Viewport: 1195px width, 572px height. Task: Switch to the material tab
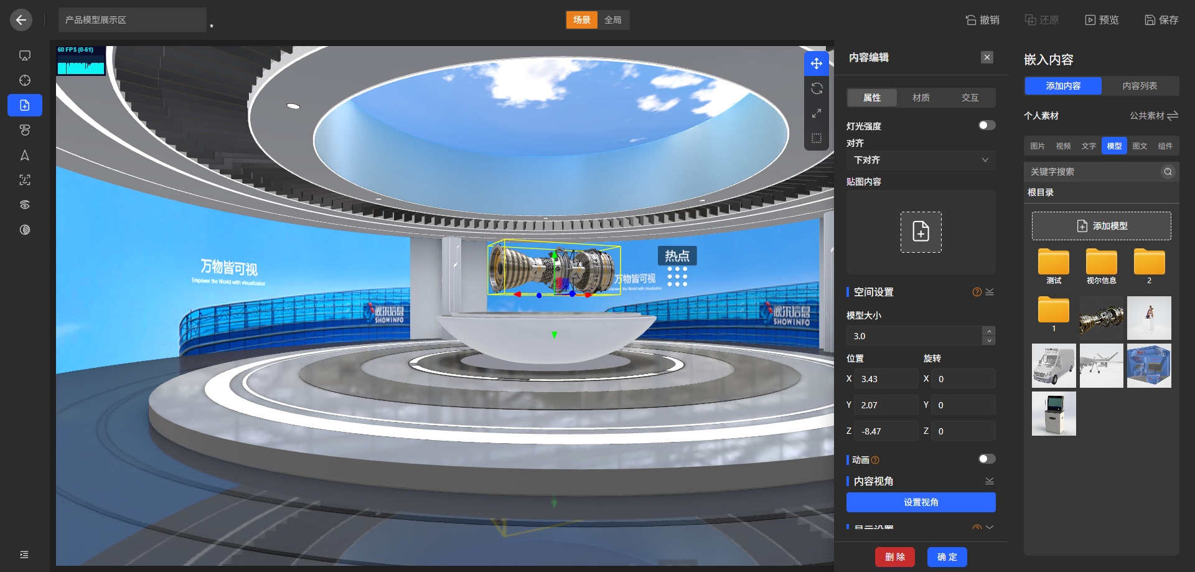click(921, 98)
